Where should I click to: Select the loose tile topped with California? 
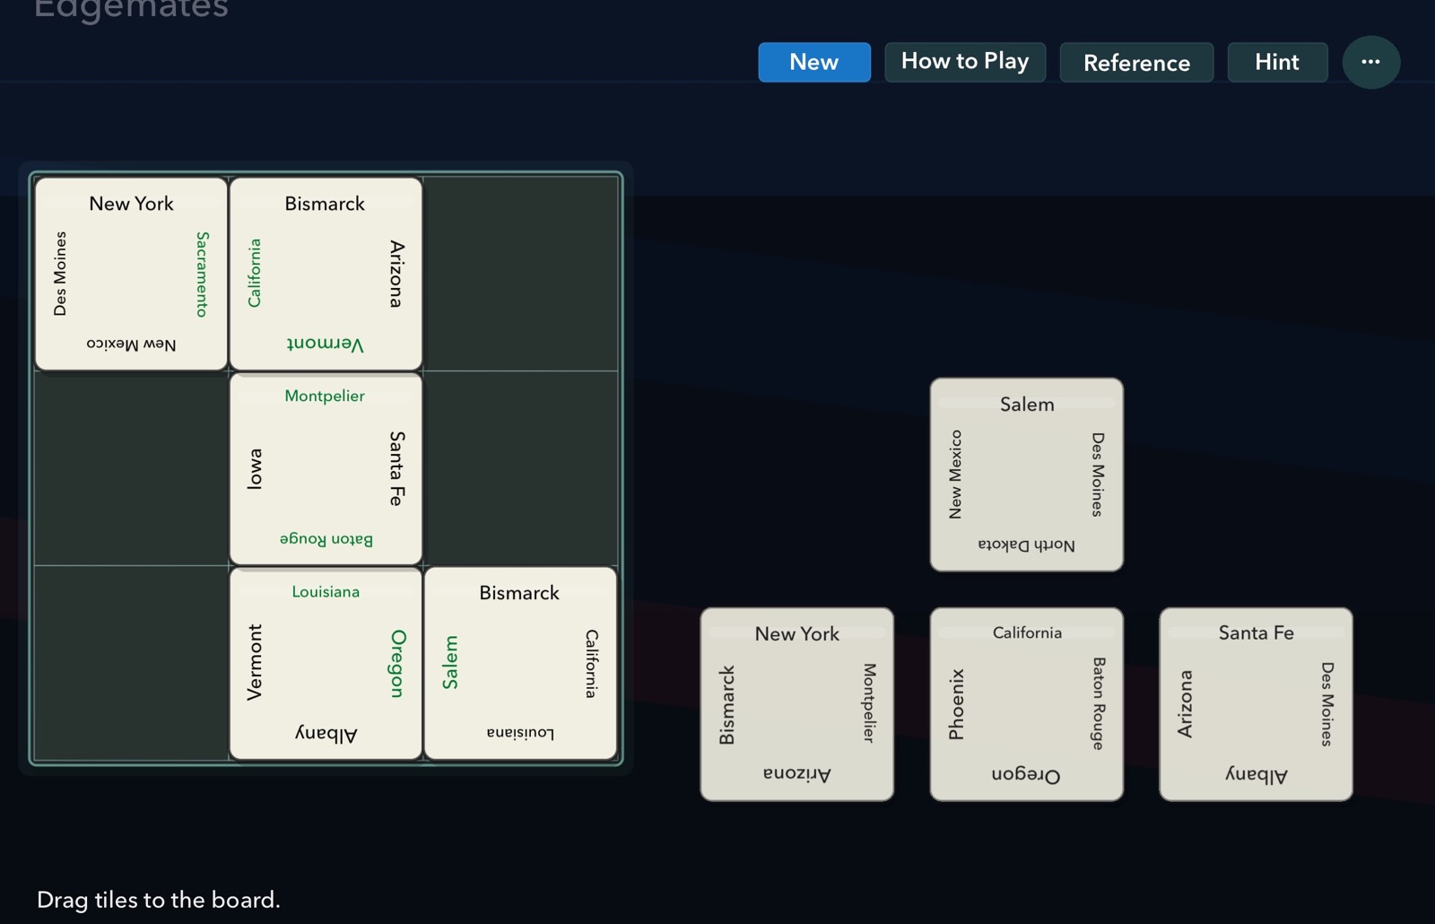click(1026, 704)
